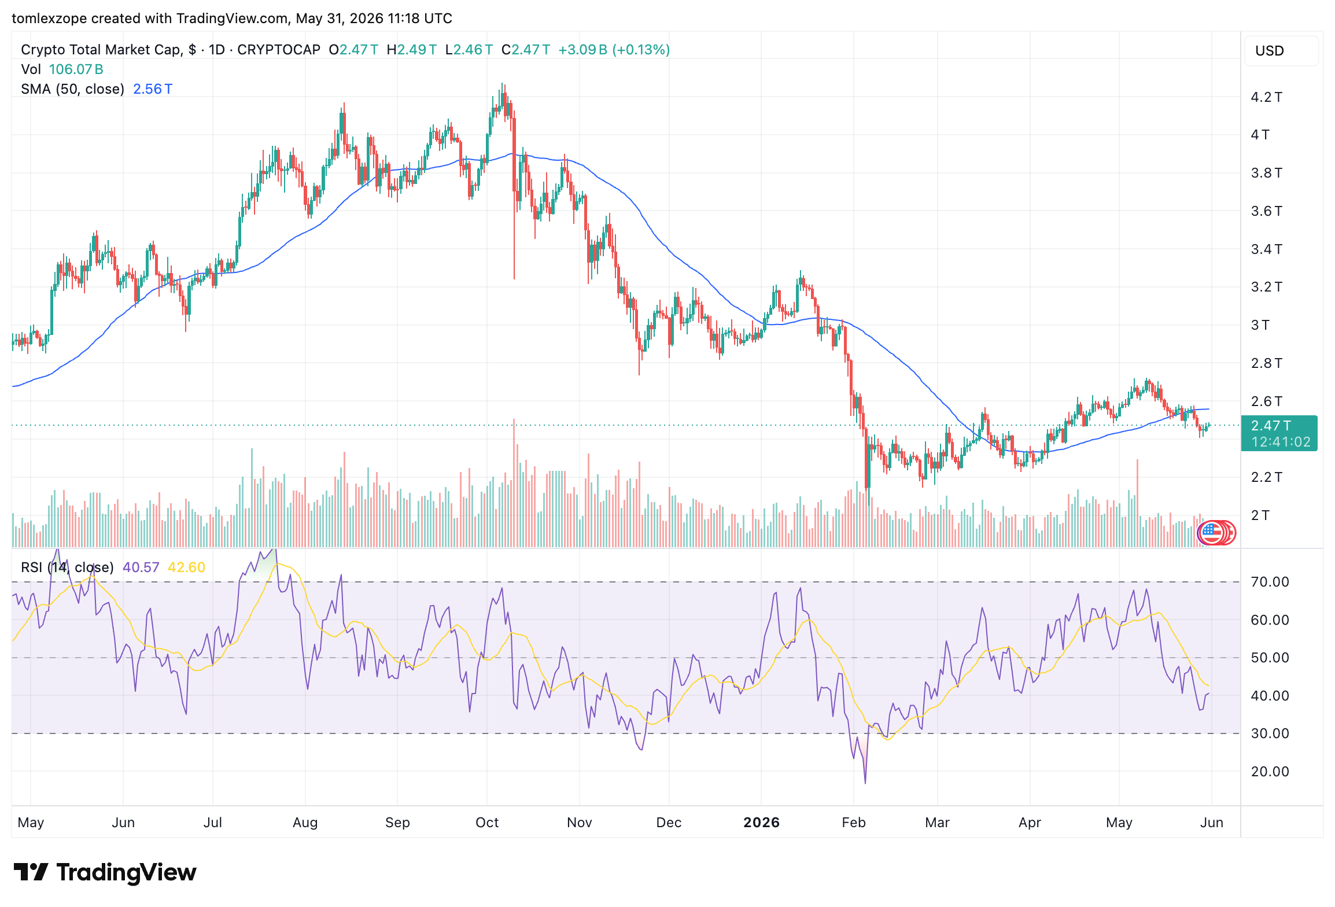Screen dimensions: 1335x907
Task: Click the Aug label on the time axis
Action: pyautogui.click(x=305, y=823)
